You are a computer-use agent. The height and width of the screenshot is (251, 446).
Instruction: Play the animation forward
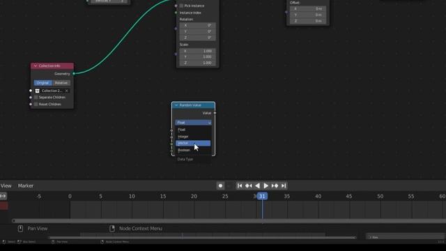tap(266, 186)
